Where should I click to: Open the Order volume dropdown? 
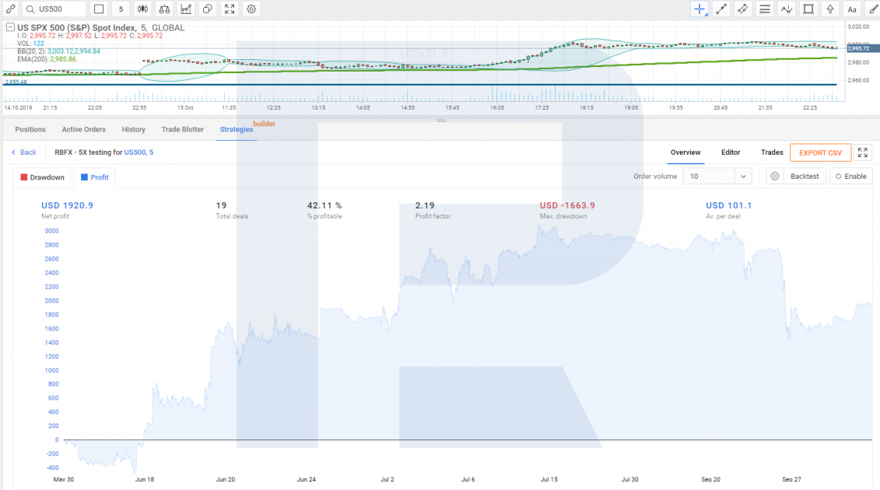[x=717, y=177]
